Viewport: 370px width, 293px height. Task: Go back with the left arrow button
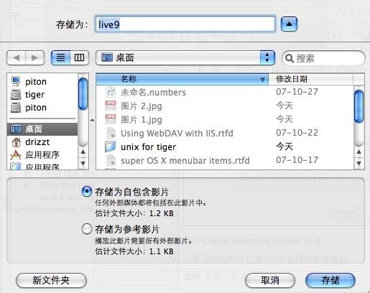click(x=17, y=57)
